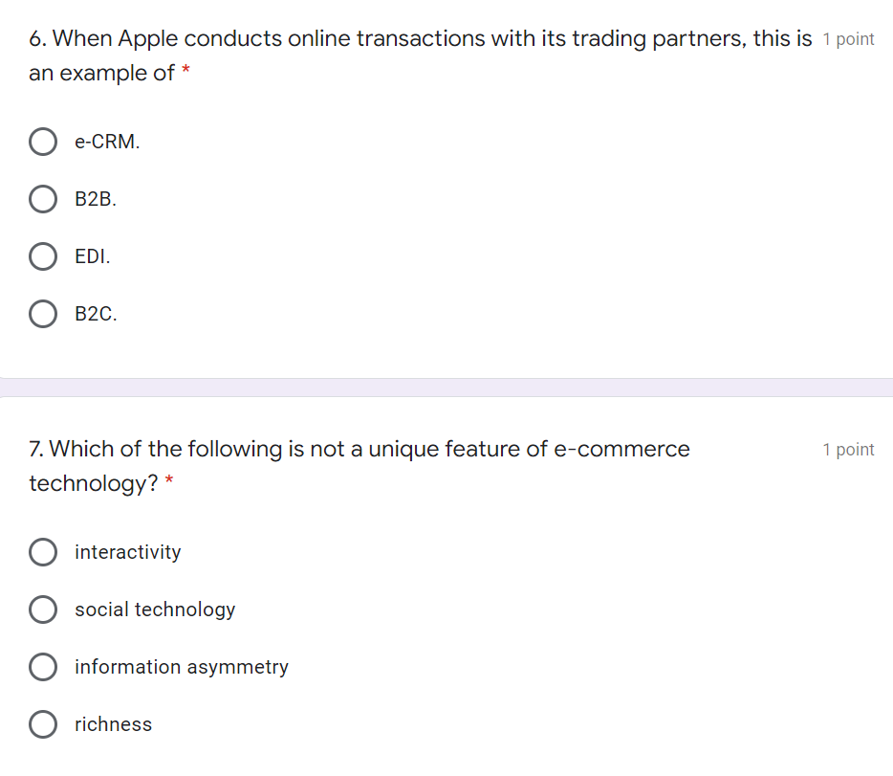Click the 1 point label beside question 7
893x776 pixels.
coord(848,450)
